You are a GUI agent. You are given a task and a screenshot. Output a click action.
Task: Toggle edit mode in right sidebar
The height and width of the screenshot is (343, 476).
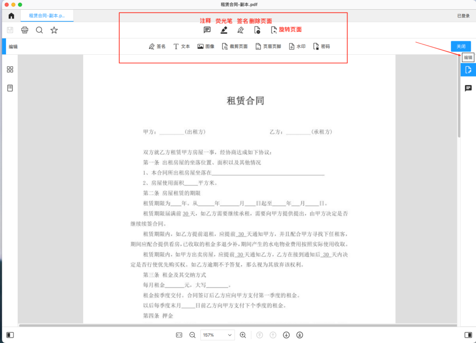click(468, 70)
